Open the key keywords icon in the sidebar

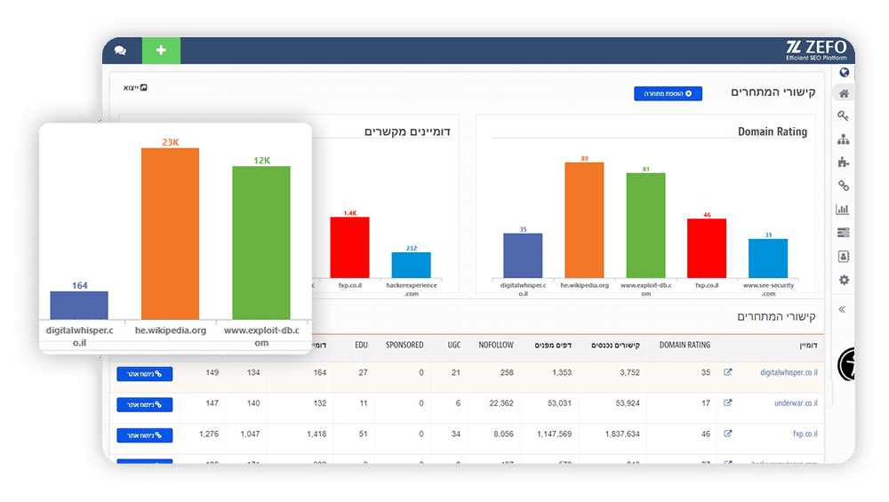[x=843, y=116]
